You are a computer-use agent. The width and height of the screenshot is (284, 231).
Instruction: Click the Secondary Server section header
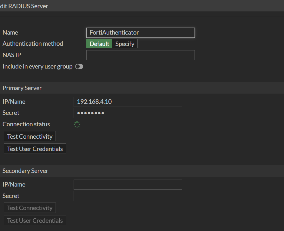[x=25, y=171]
